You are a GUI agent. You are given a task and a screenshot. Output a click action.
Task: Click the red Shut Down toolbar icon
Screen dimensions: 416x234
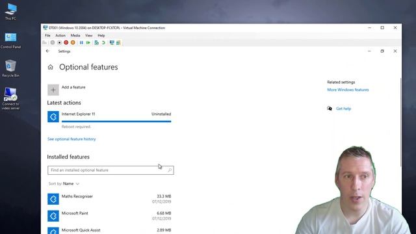click(x=66, y=43)
